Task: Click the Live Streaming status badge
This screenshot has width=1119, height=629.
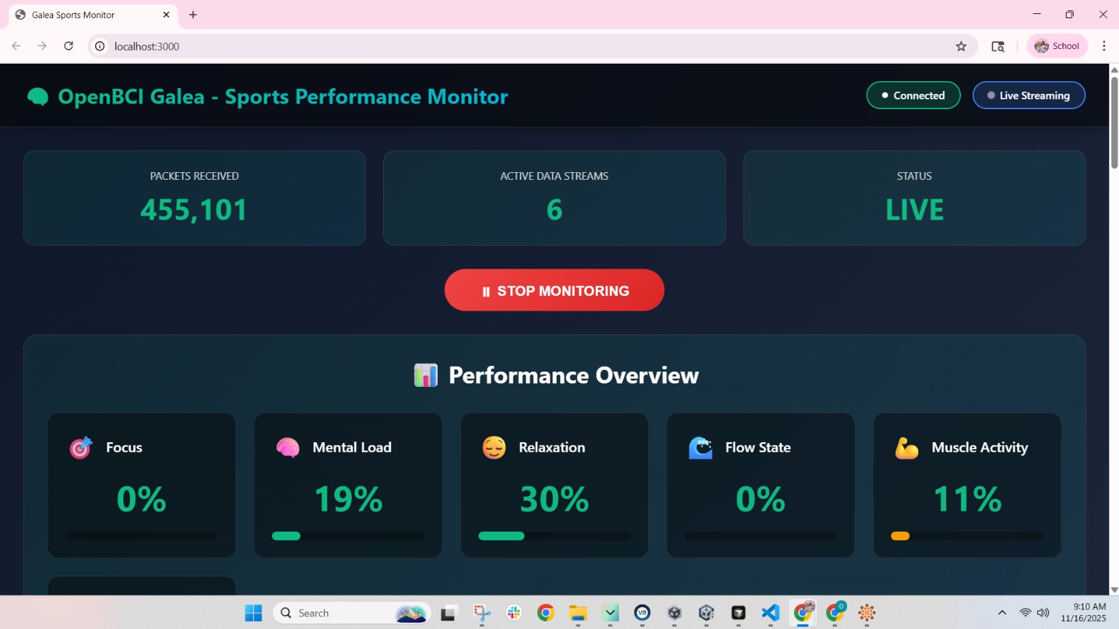Action: 1029,95
